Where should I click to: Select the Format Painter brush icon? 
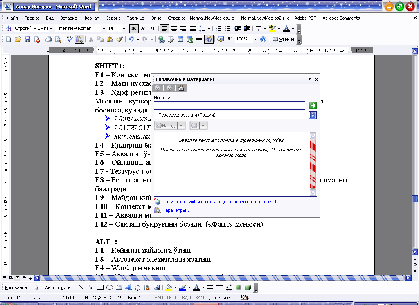tap(119, 39)
